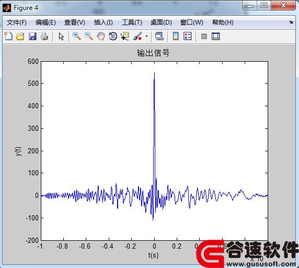The width and height of the screenshot is (299, 268).
Task: Print the figure using printer icon
Action: click(44, 36)
